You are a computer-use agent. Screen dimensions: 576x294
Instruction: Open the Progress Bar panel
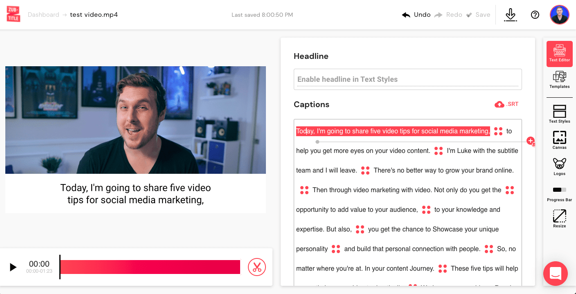tap(559, 194)
